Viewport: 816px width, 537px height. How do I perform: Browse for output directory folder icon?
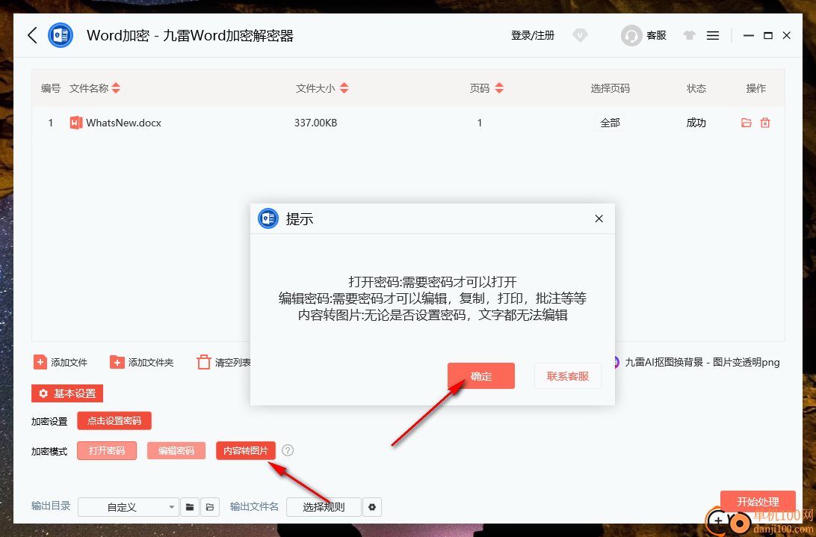pos(190,507)
